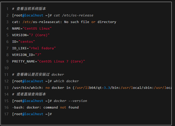This screenshot has width=175, height=126.
Task: Click the "-bash: docker: command not found" output
Action: (x=45, y=108)
